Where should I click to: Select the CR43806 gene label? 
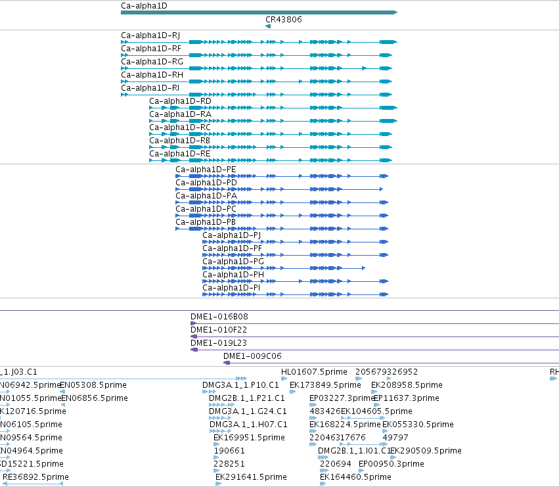click(x=283, y=20)
